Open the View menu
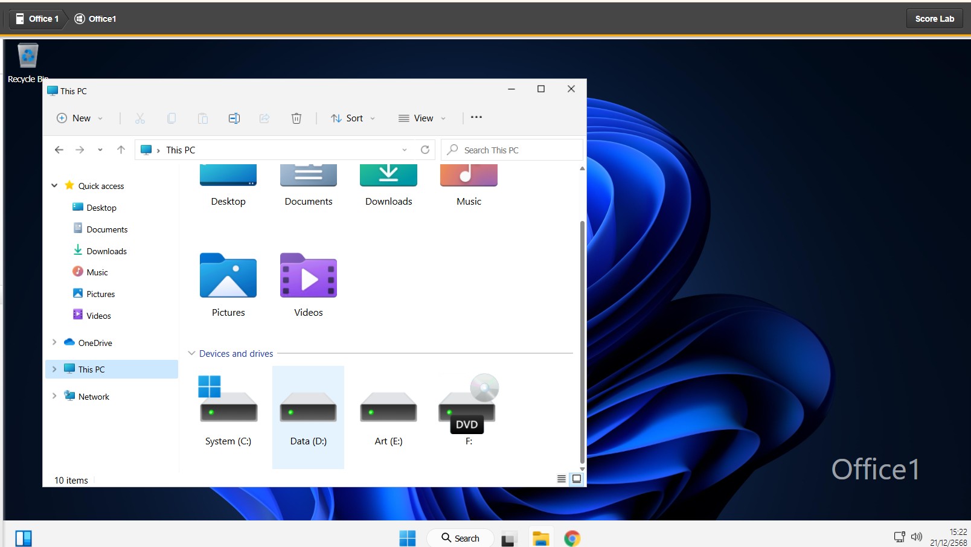Image resolution: width=971 pixels, height=547 pixels. [x=422, y=118]
